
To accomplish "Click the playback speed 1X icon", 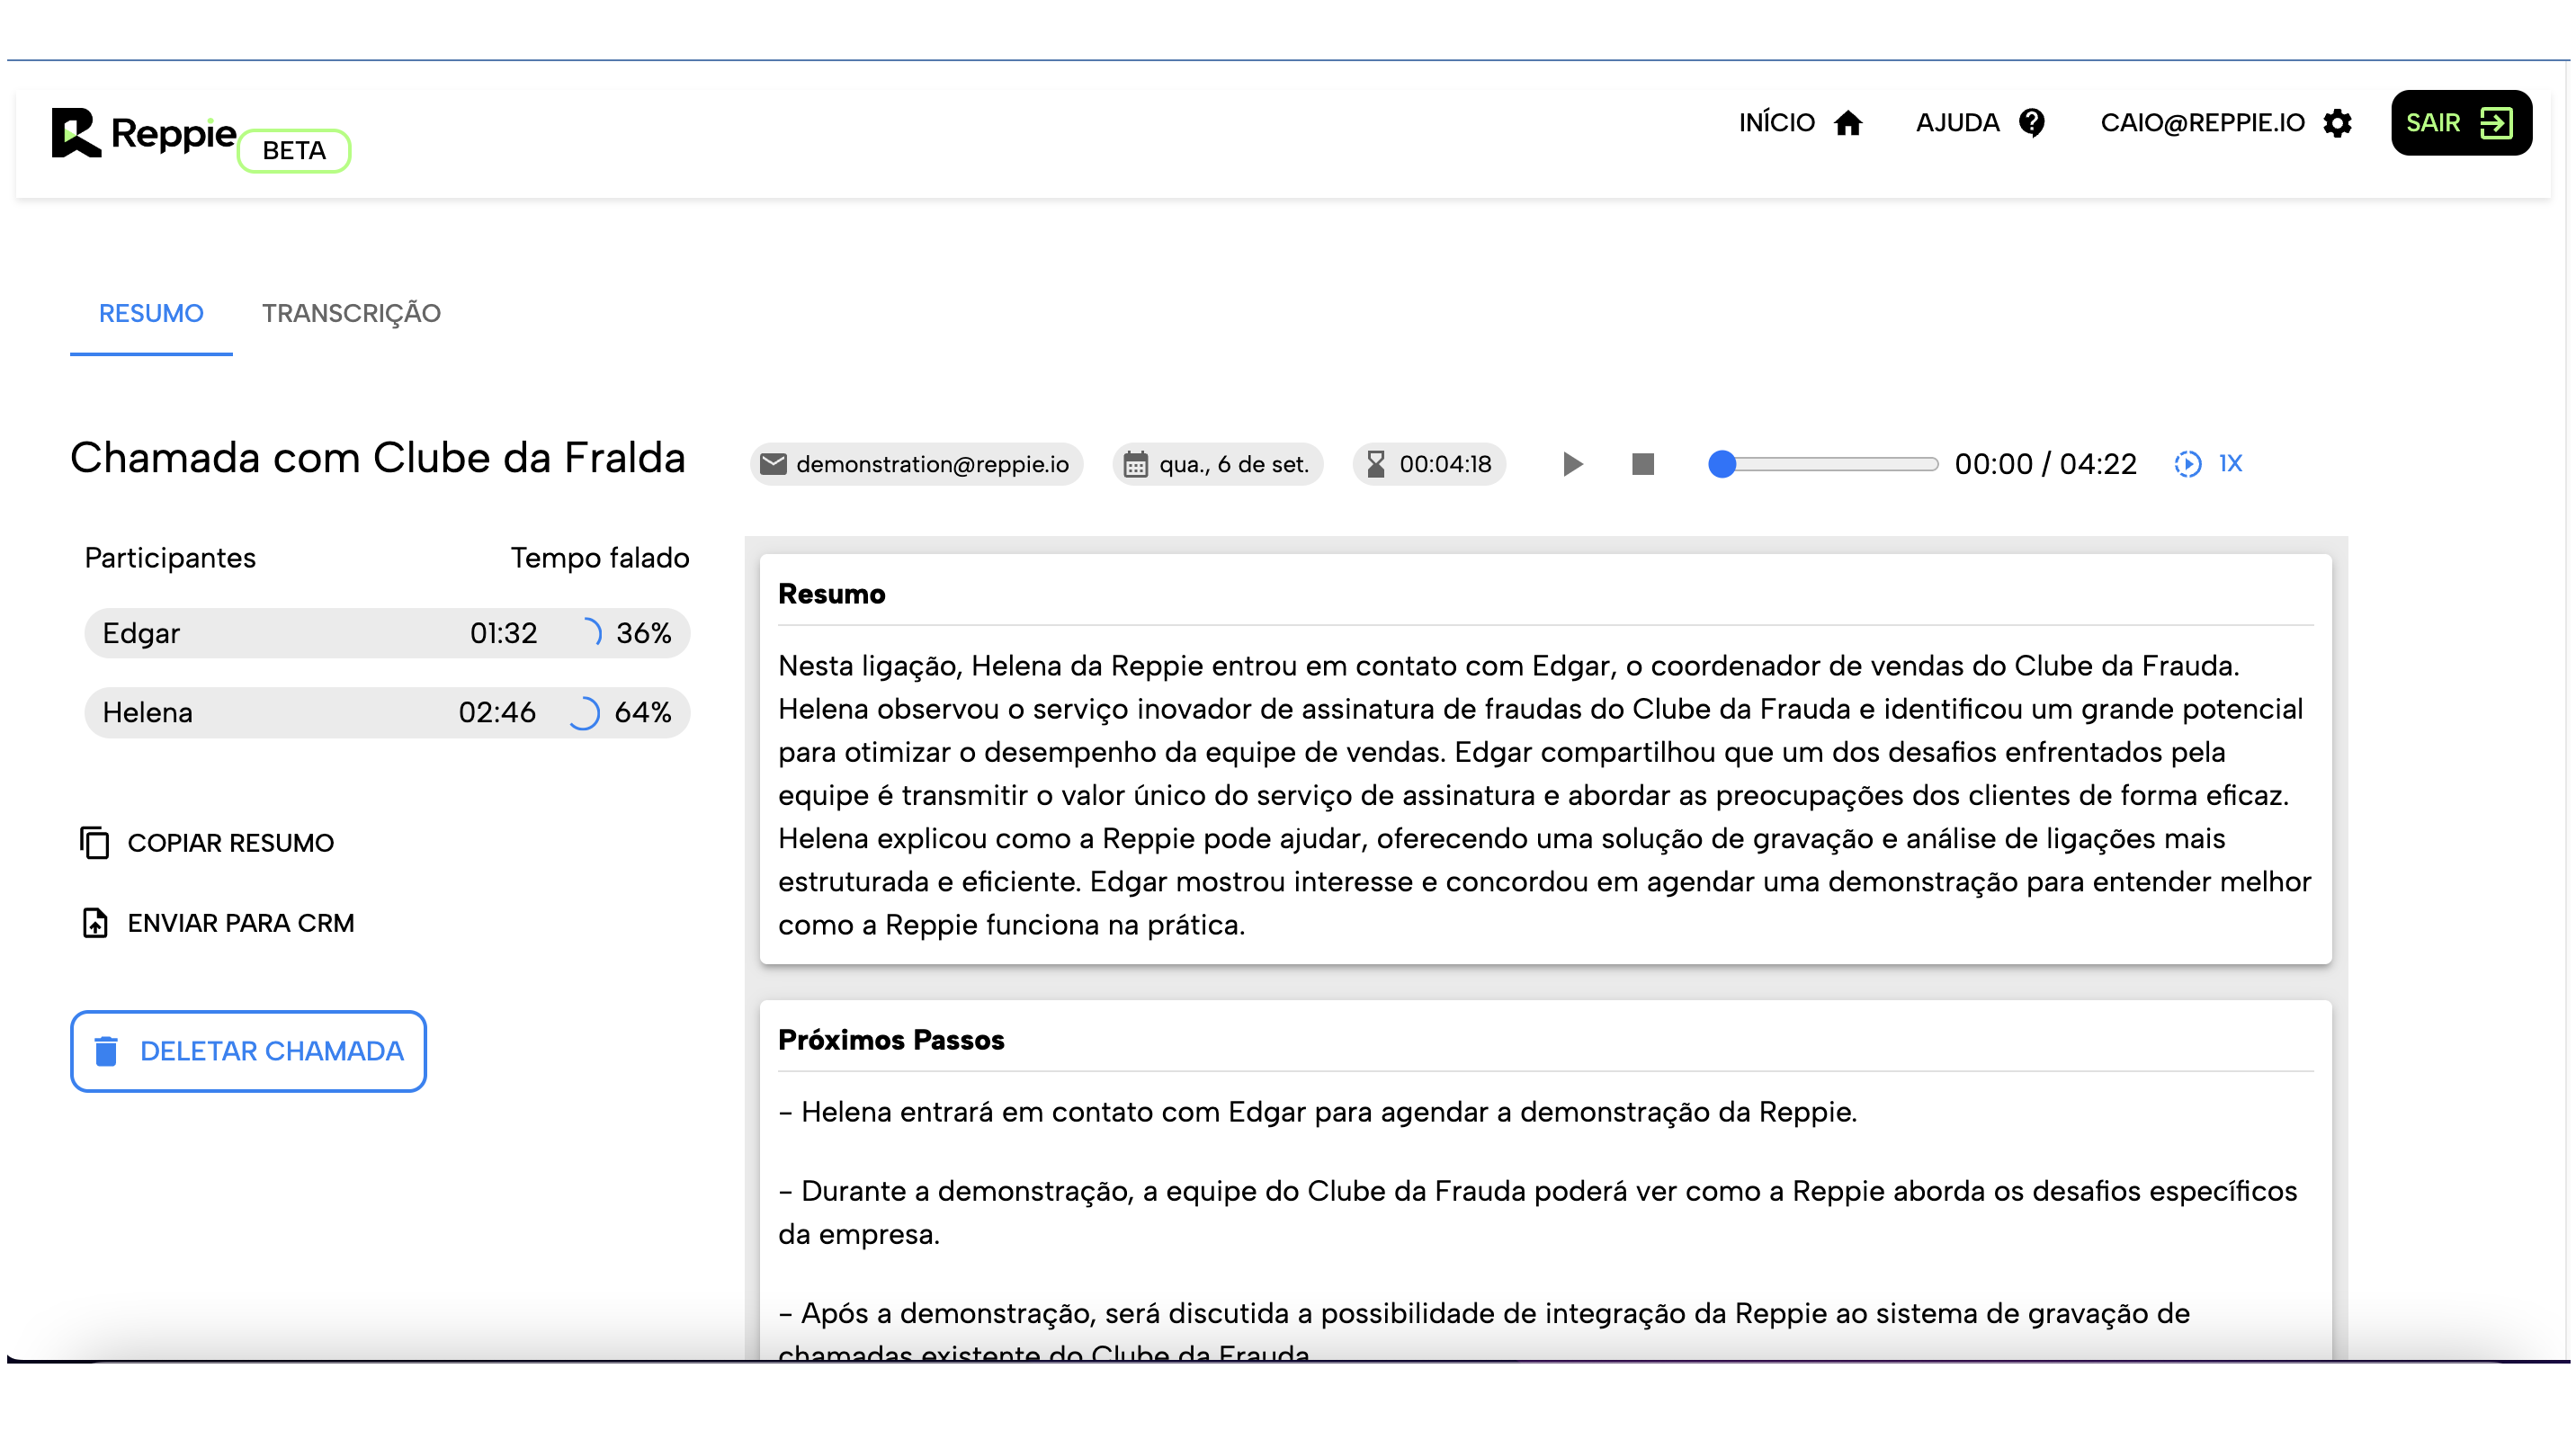I will click(x=2187, y=464).
